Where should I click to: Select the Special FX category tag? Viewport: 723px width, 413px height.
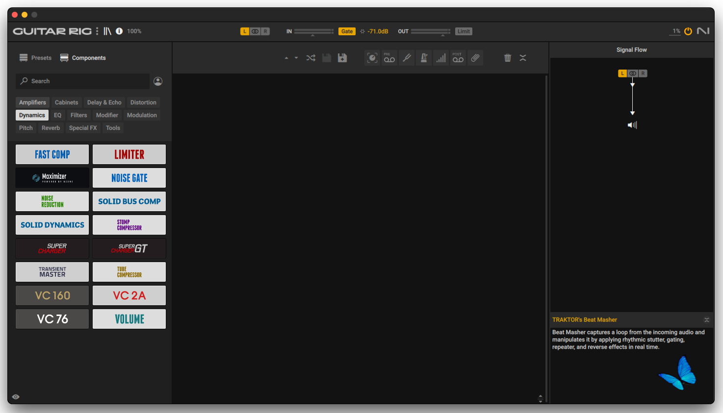(83, 128)
